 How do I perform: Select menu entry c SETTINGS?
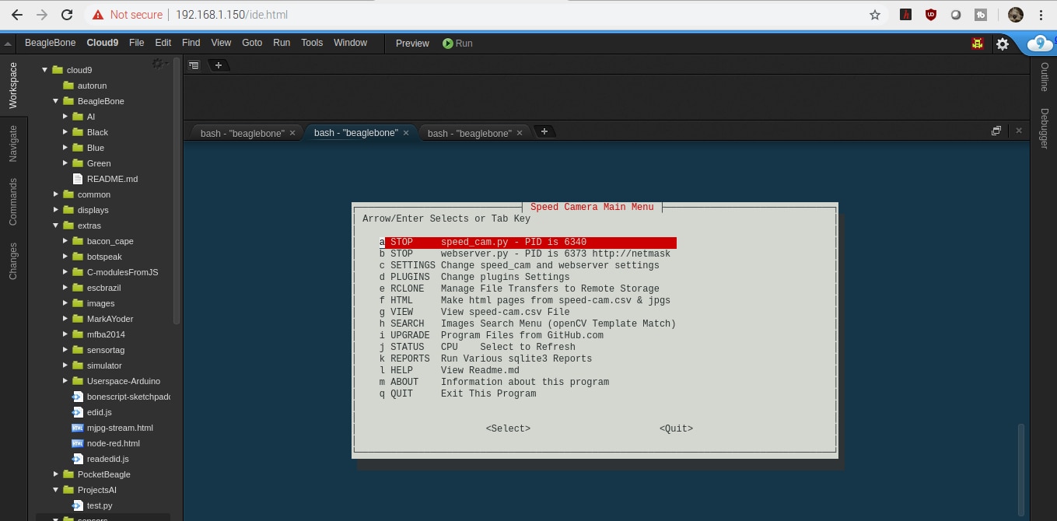tap(520, 265)
